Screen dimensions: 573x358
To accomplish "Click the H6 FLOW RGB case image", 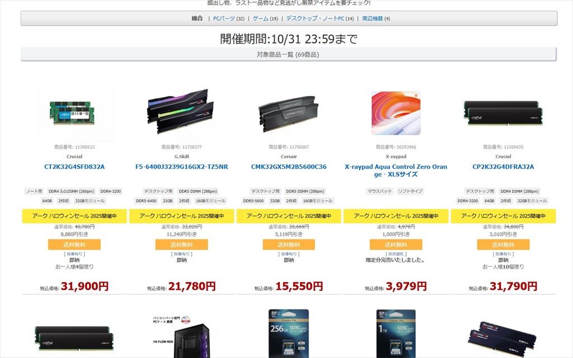I will (183, 336).
